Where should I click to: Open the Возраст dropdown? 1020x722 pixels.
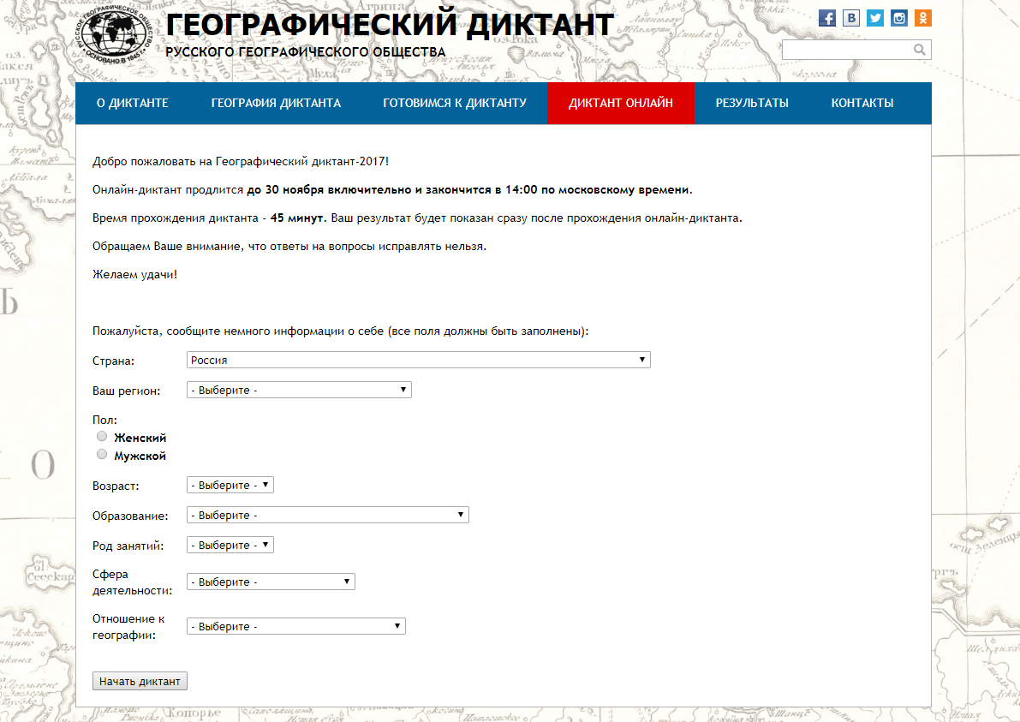point(230,485)
